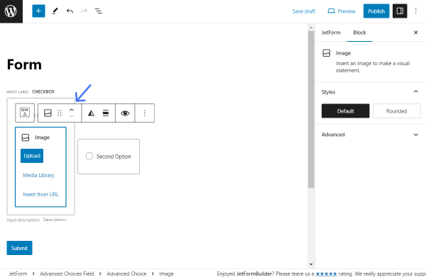Open the block inserter plus button
This screenshot has height=277, width=426.
tap(38, 11)
